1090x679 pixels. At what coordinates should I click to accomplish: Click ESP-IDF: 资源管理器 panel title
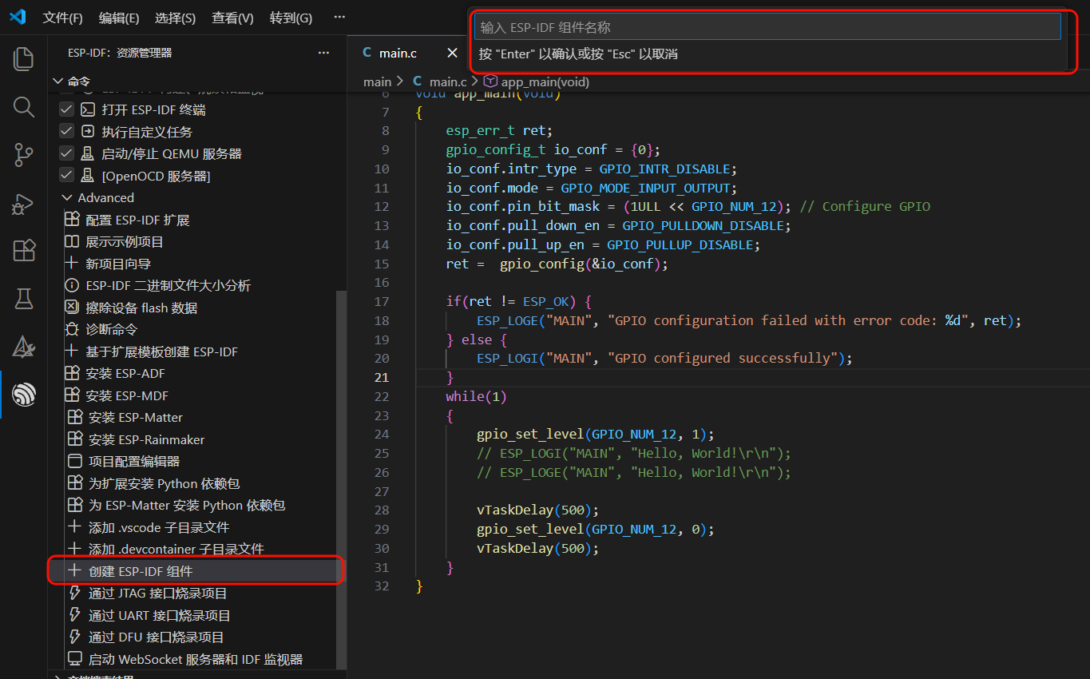coord(120,53)
